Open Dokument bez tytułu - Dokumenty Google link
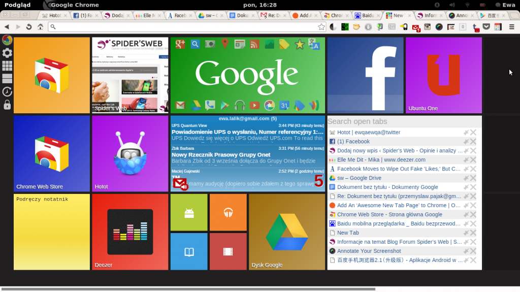This screenshot has height=292, width=520. click(387, 187)
